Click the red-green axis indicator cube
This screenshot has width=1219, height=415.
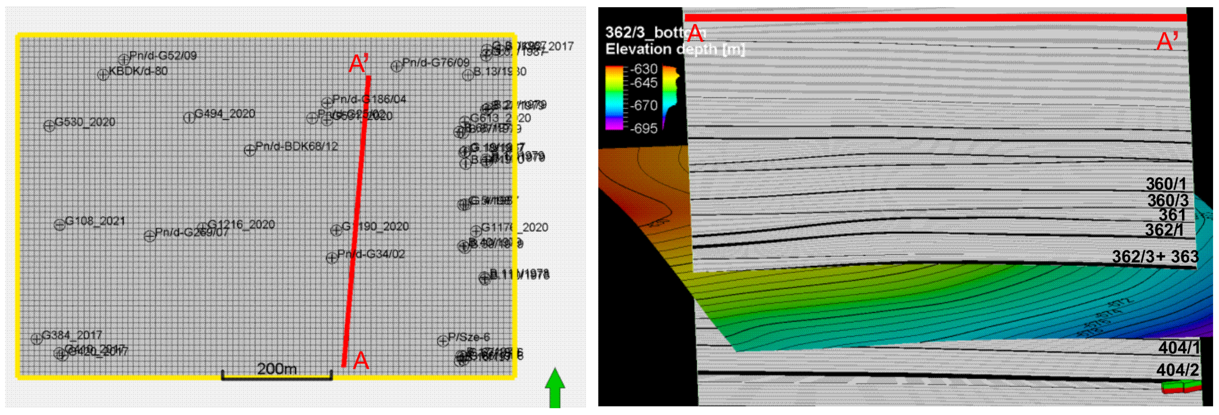point(1182,387)
